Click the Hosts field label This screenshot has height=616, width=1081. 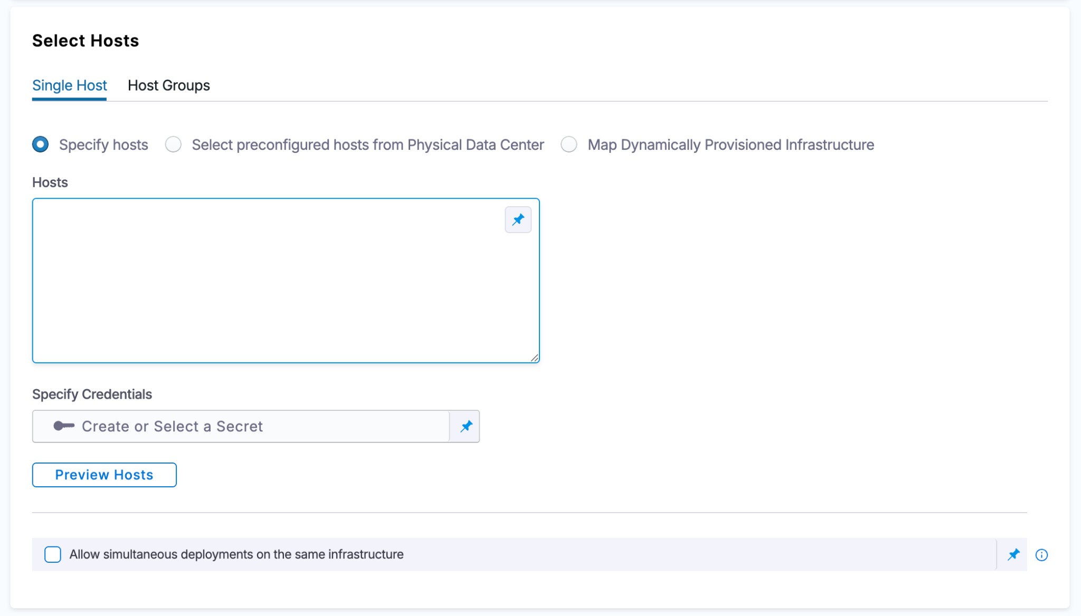[x=50, y=182]
